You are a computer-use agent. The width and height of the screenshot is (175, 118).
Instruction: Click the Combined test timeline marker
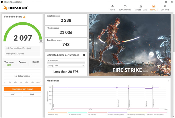pyautogui.click(x=154, y=103)
